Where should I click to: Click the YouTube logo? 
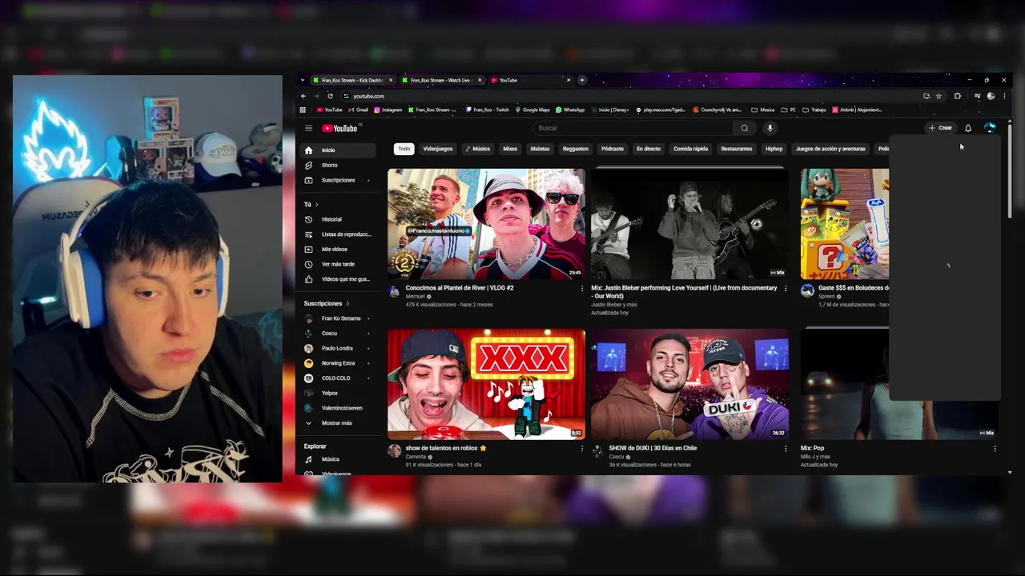click(340, 128)
